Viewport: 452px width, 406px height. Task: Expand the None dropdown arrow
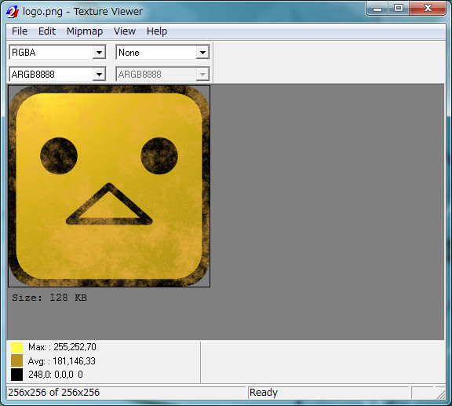[202, 53]
